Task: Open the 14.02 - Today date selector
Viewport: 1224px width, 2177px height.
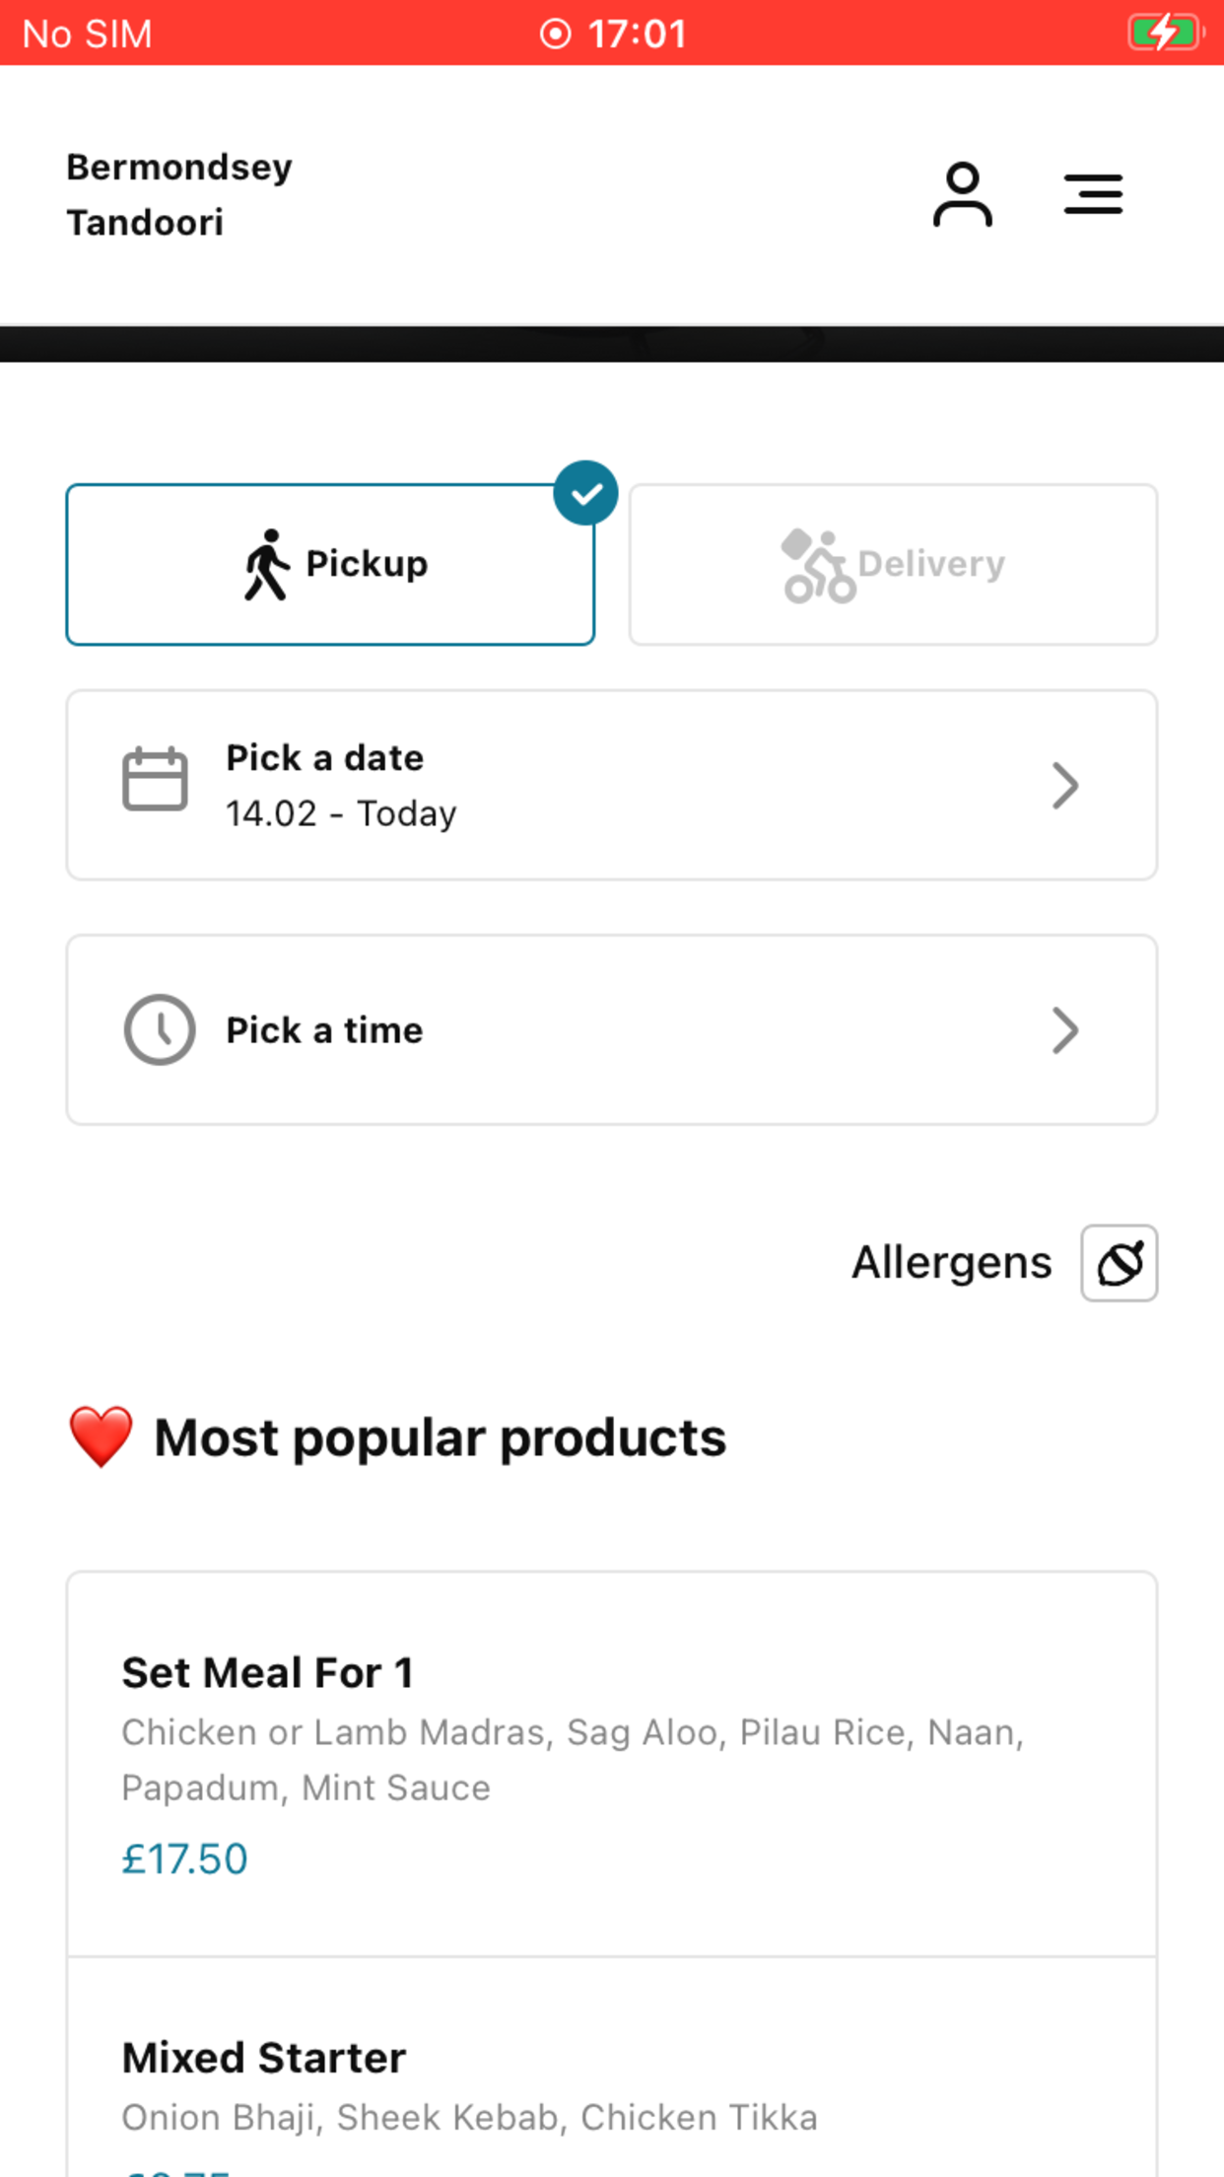Action: pyautogui.click(x=612, y=785)
